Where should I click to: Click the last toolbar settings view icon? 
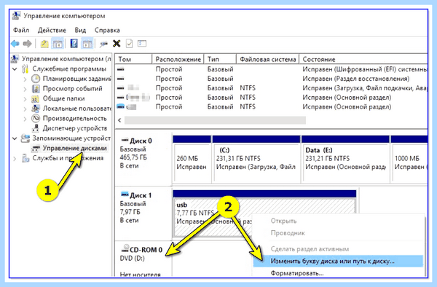point(142,44)
